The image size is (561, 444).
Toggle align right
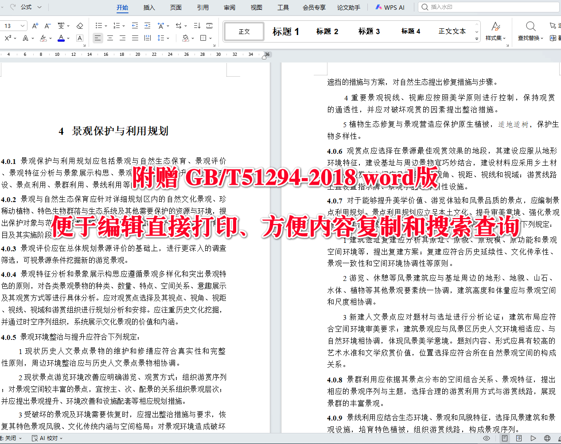pyautogui.click(x=122, y=38)
